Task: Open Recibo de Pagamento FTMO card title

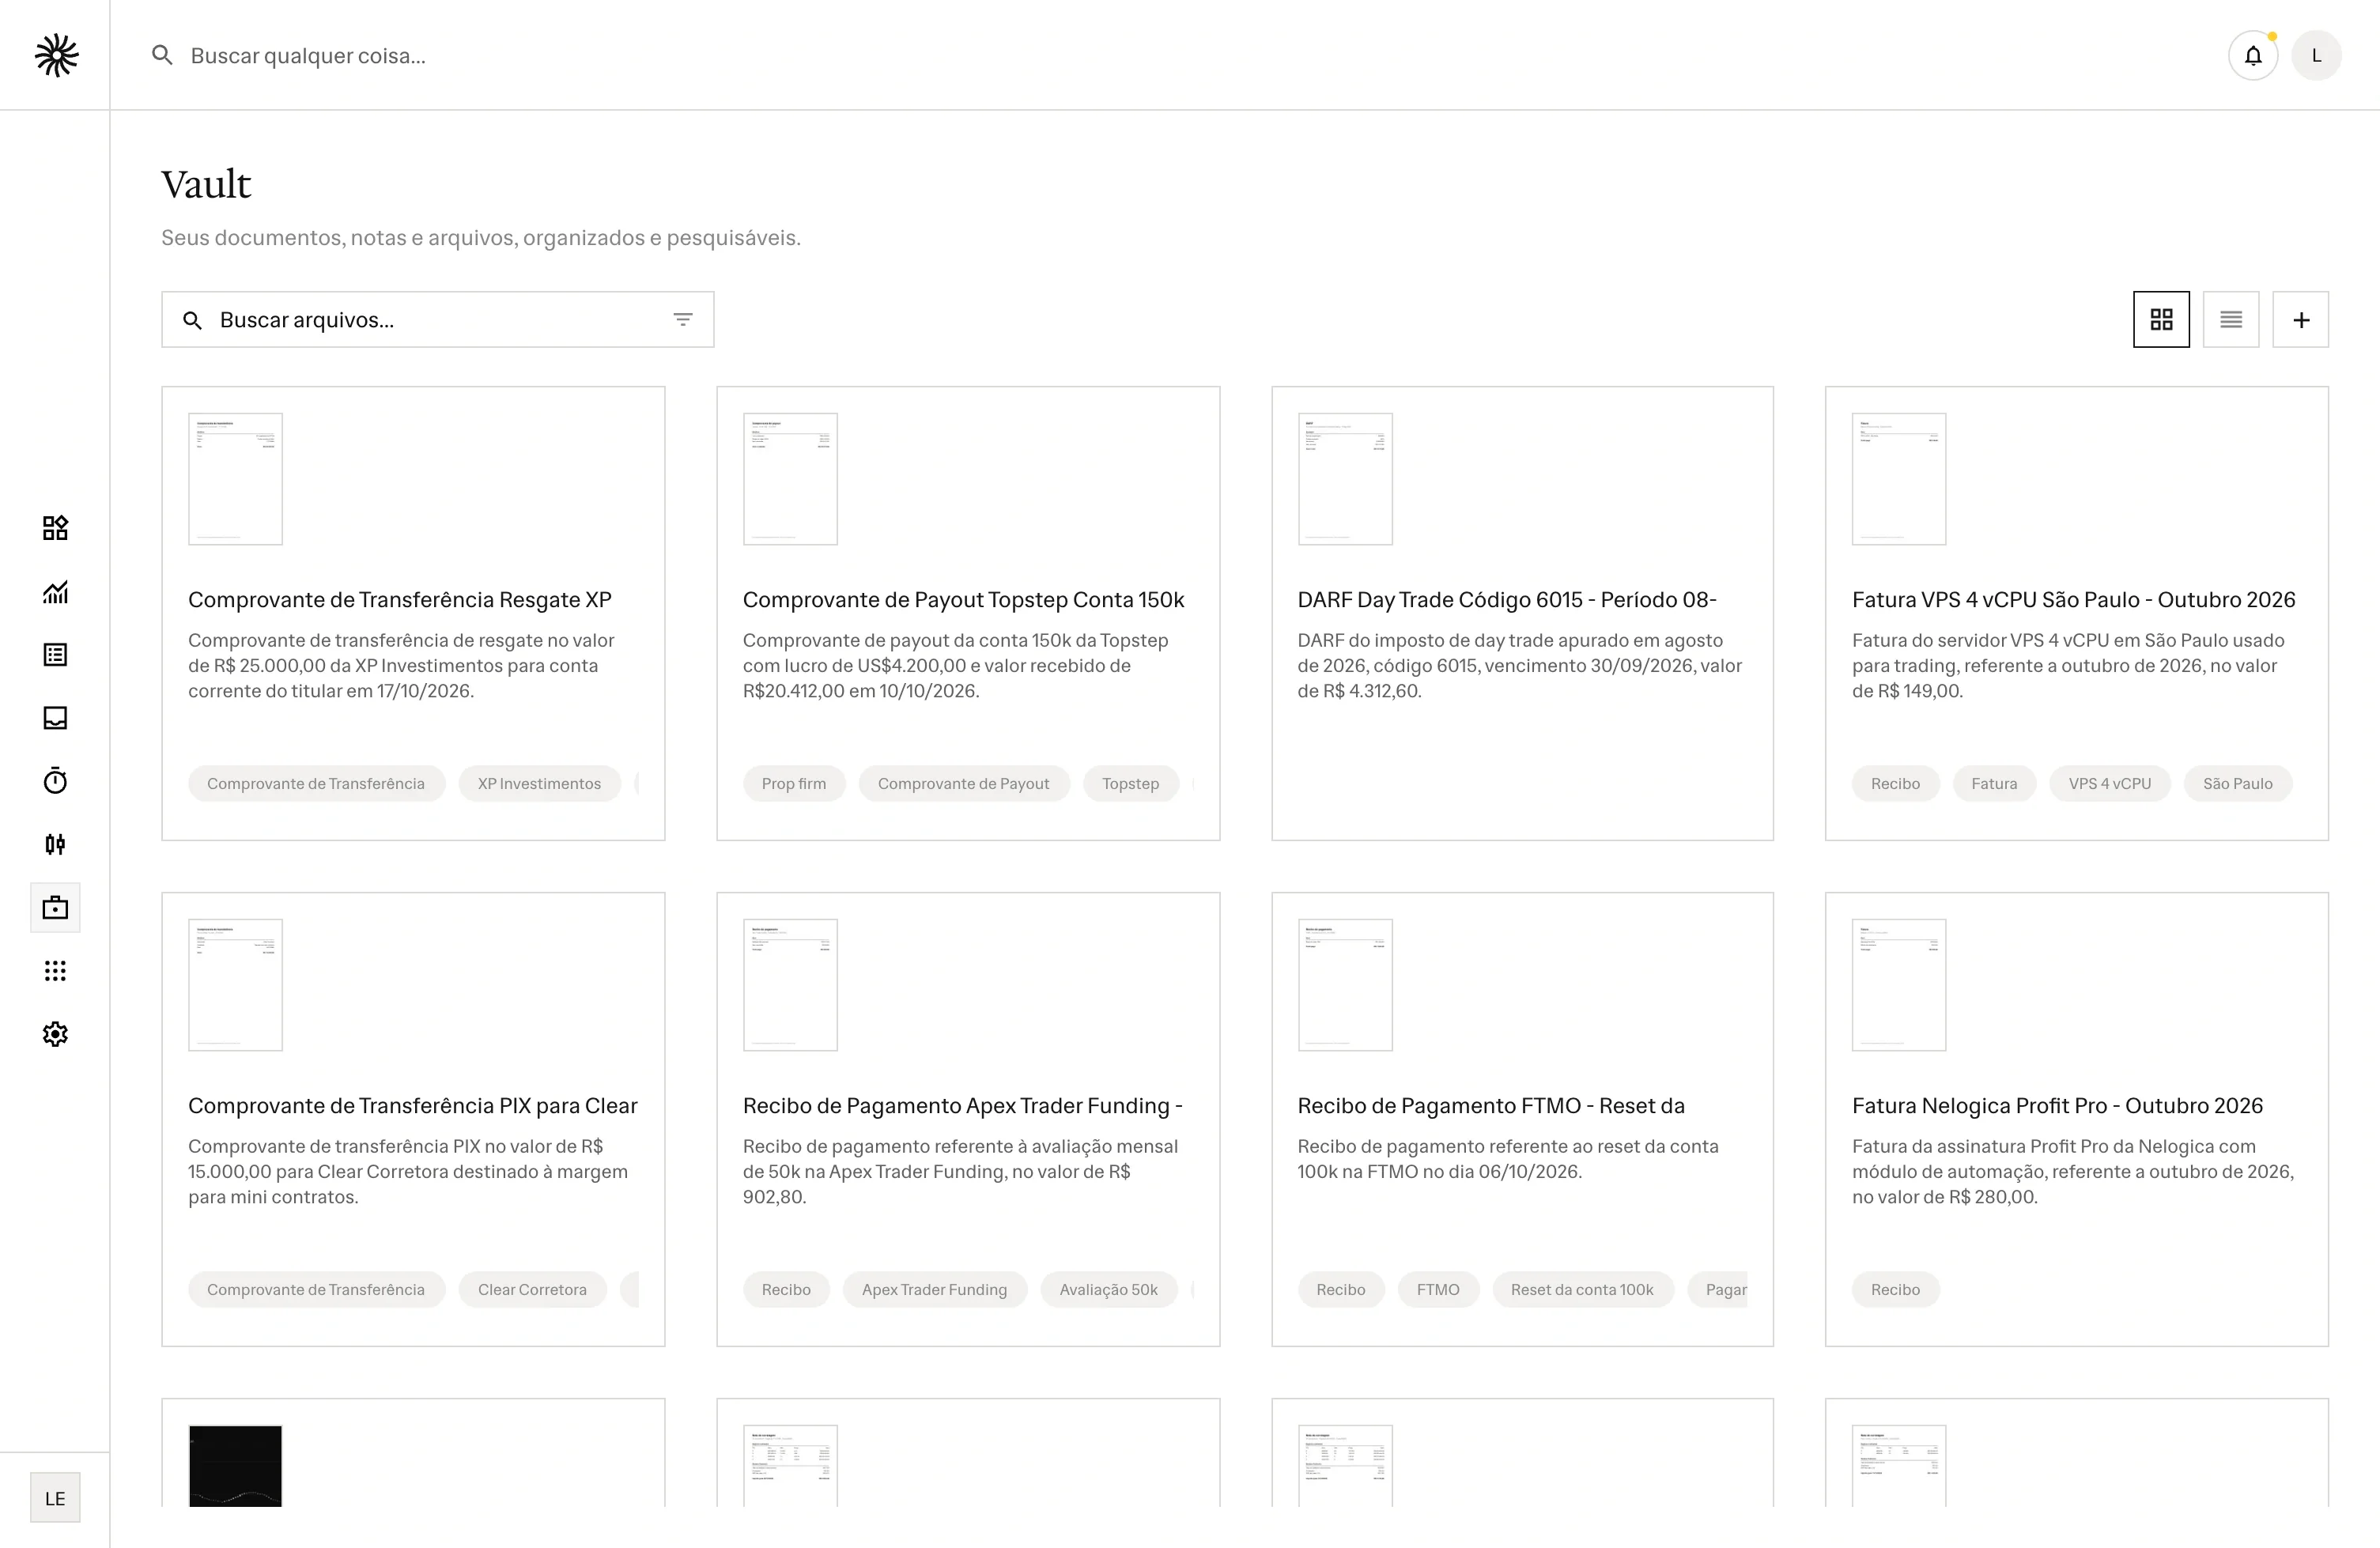Action: pos(1491,1106)
